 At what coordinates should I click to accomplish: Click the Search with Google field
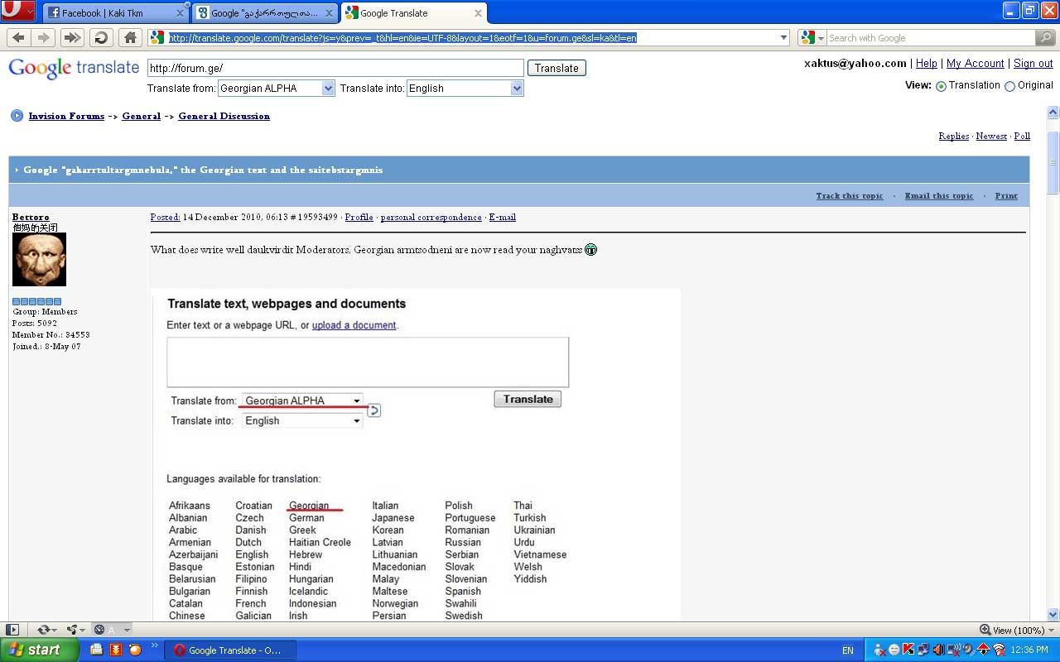931,37
